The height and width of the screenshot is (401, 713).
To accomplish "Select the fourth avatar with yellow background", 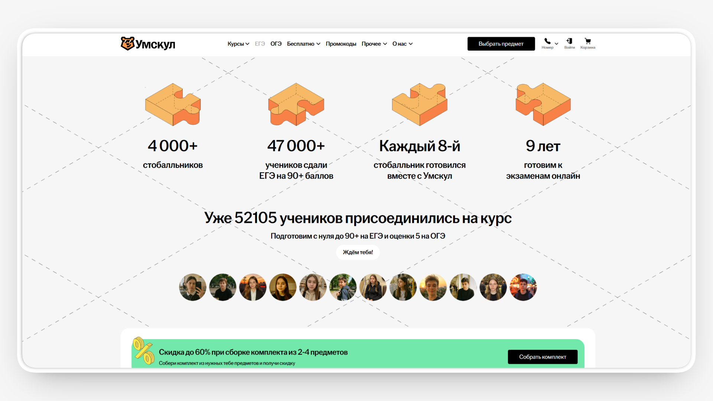I will point(283,287).
